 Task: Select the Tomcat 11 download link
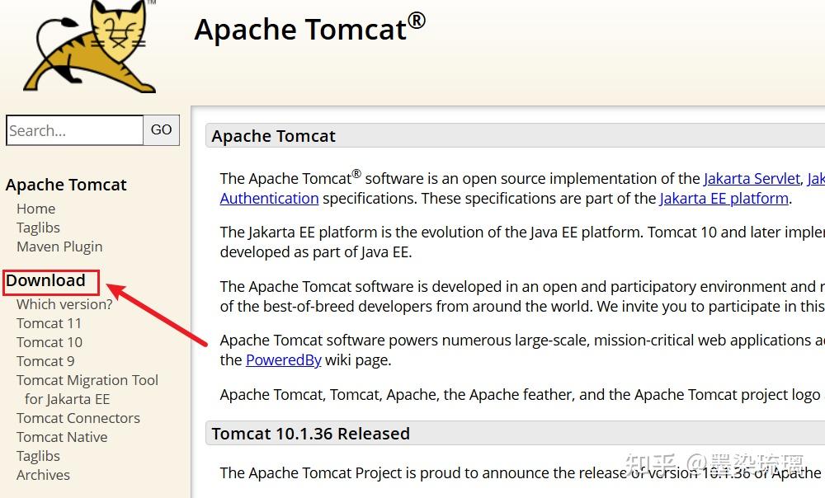[x=49, y=323]
